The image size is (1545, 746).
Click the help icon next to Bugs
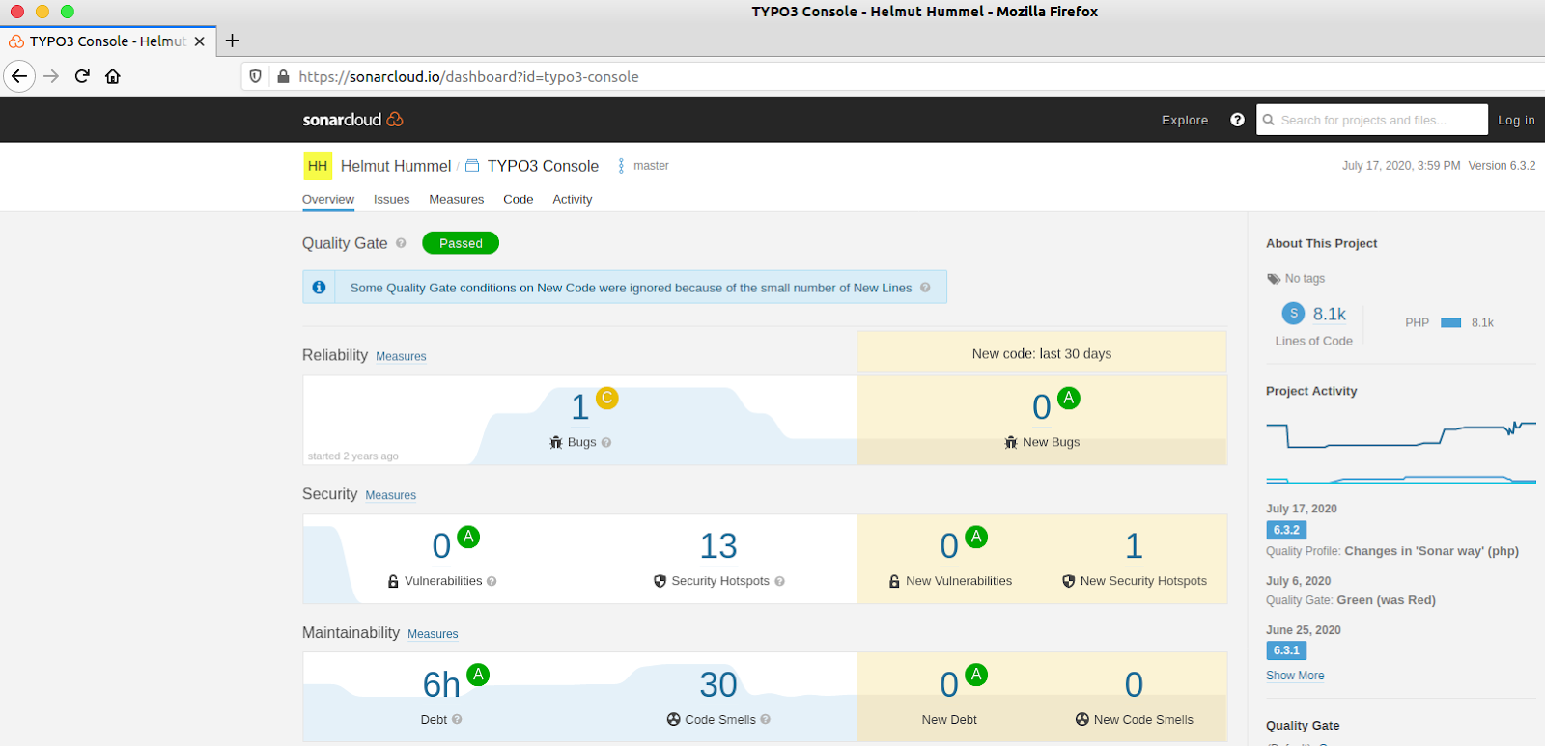(x=606, y=442)
